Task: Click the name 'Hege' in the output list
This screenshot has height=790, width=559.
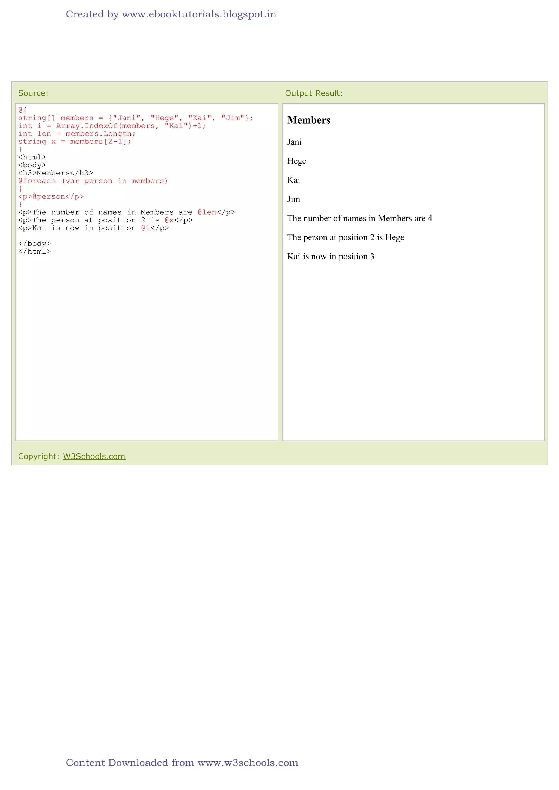Action: click(297, 161)
